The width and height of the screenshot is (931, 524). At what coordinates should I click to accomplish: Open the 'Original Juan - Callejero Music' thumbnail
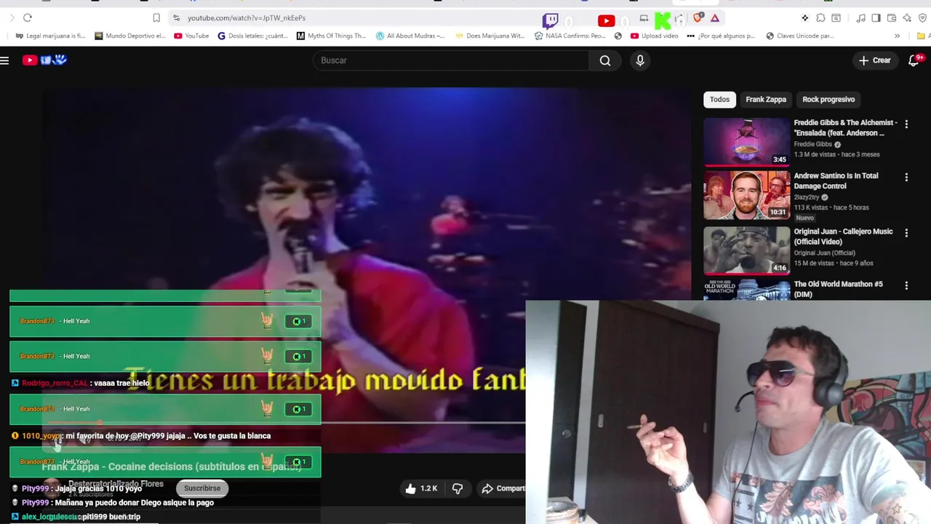click(x=746, y=250)
